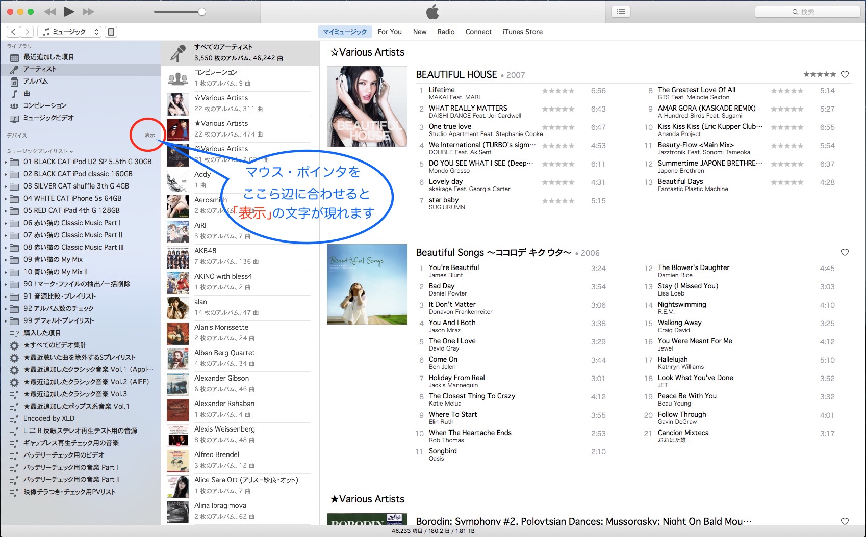This screenshot has width=866, height=537.
Task: Expand the 02 BLACK CAT iPod classic folder
Action: (x=6, y=174)
